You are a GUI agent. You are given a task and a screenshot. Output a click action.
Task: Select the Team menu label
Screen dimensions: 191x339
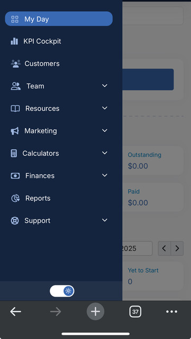click(35, 86)
